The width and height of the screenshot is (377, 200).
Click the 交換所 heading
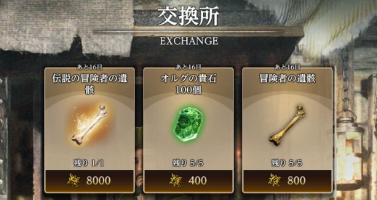click(x=188, y=17)
